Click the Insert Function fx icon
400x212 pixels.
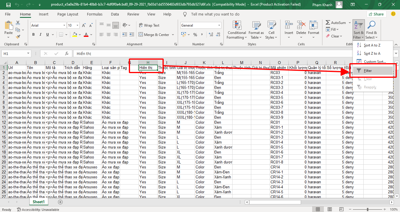tap(67, 54)
